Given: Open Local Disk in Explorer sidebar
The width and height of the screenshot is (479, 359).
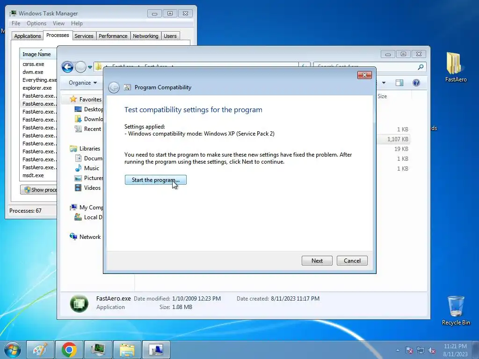Looking at the screenshot, I should tap(88, 217).
